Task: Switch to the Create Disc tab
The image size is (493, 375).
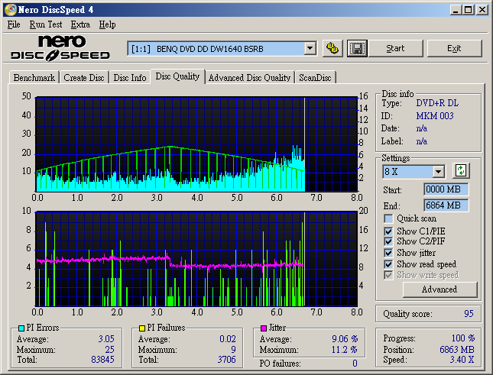Action: pos(84,78)
